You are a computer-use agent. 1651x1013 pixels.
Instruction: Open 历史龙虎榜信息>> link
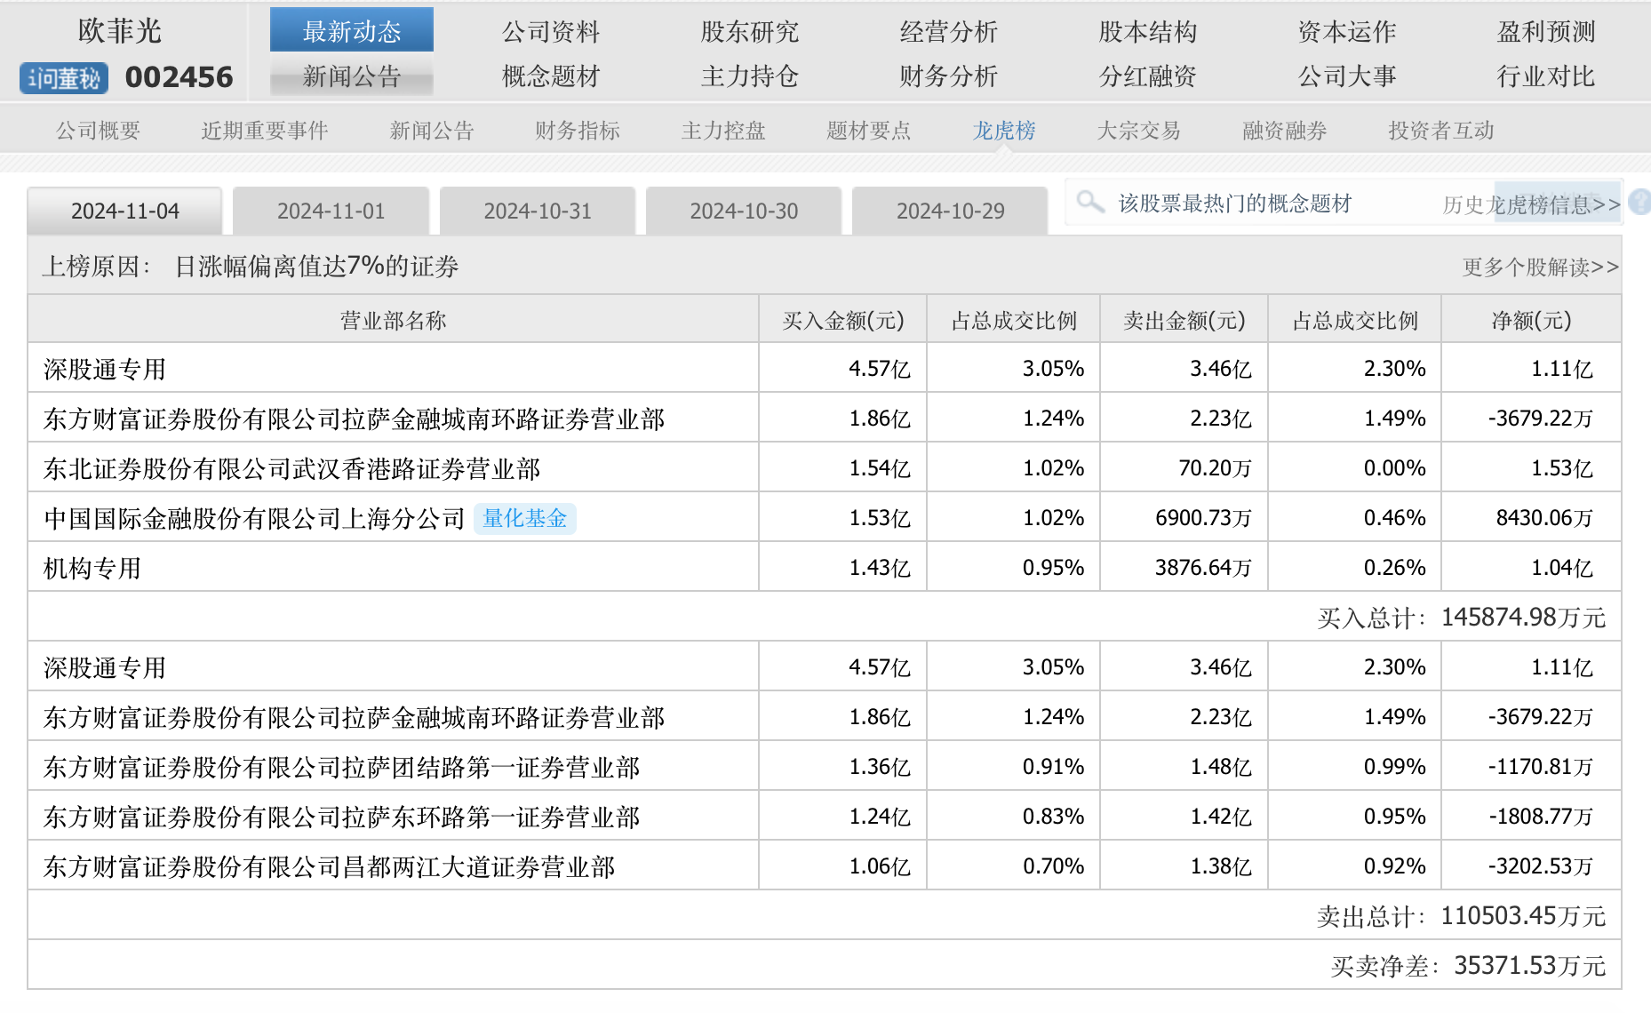[1532, 205]
